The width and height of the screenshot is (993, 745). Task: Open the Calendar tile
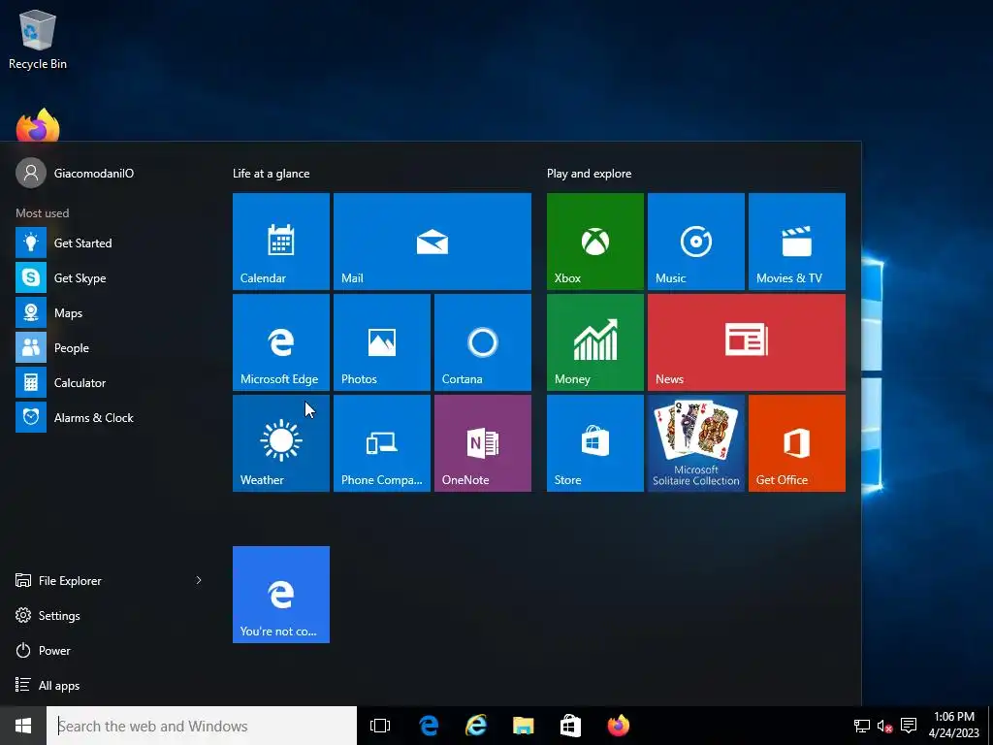tap(281, 242)
